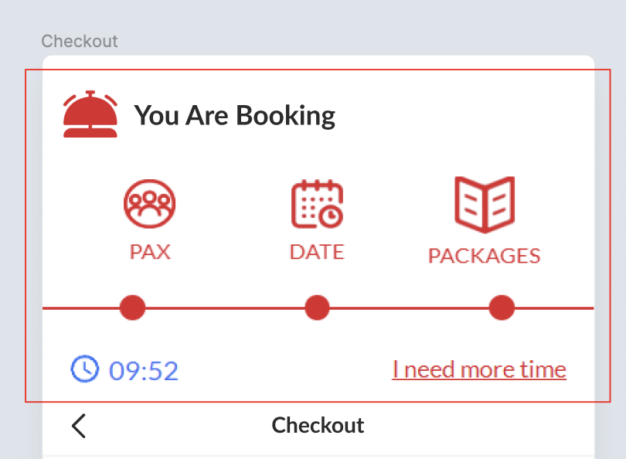This screenshot has height=459, width=626.
Task: Click the progress dot under PACKAGES
Action: (502, 308)
